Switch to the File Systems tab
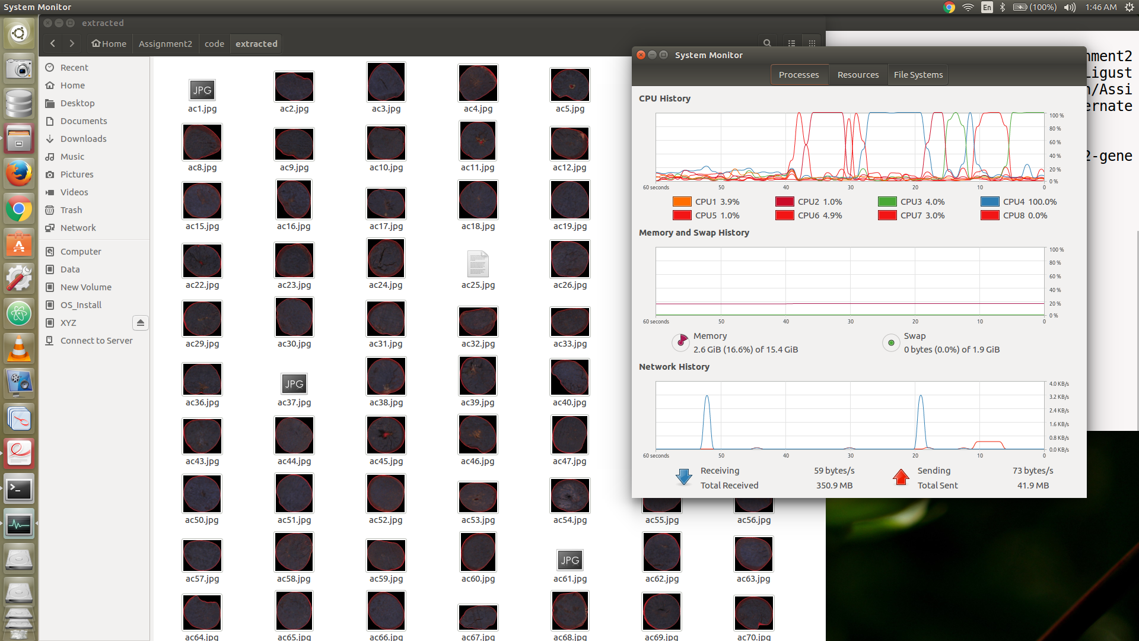The width and height of the screenshot is (1139, 641). (x=918, y=75)
